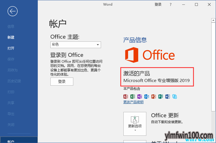Select 历史记录 in the sidebar

(x=14, y=81)
